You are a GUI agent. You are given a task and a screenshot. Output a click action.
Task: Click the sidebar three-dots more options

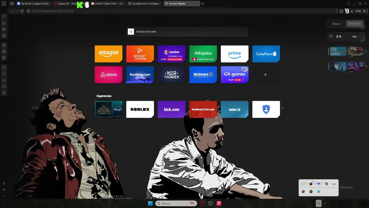[x=4, y=196]
